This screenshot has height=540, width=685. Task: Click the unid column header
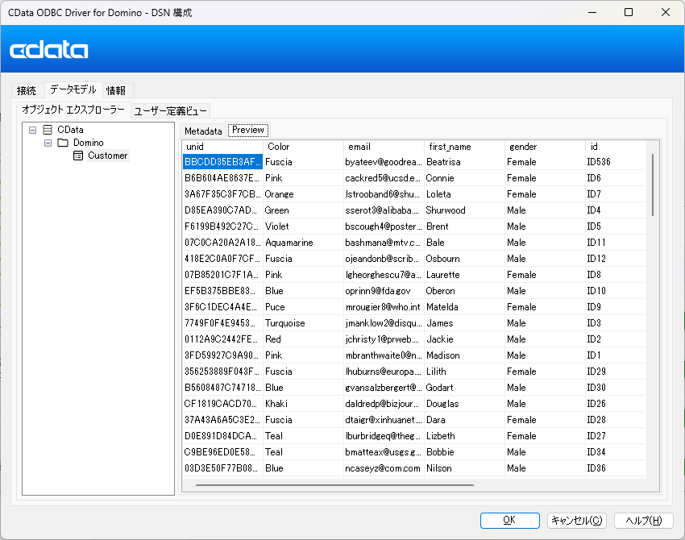click(222, 147)
